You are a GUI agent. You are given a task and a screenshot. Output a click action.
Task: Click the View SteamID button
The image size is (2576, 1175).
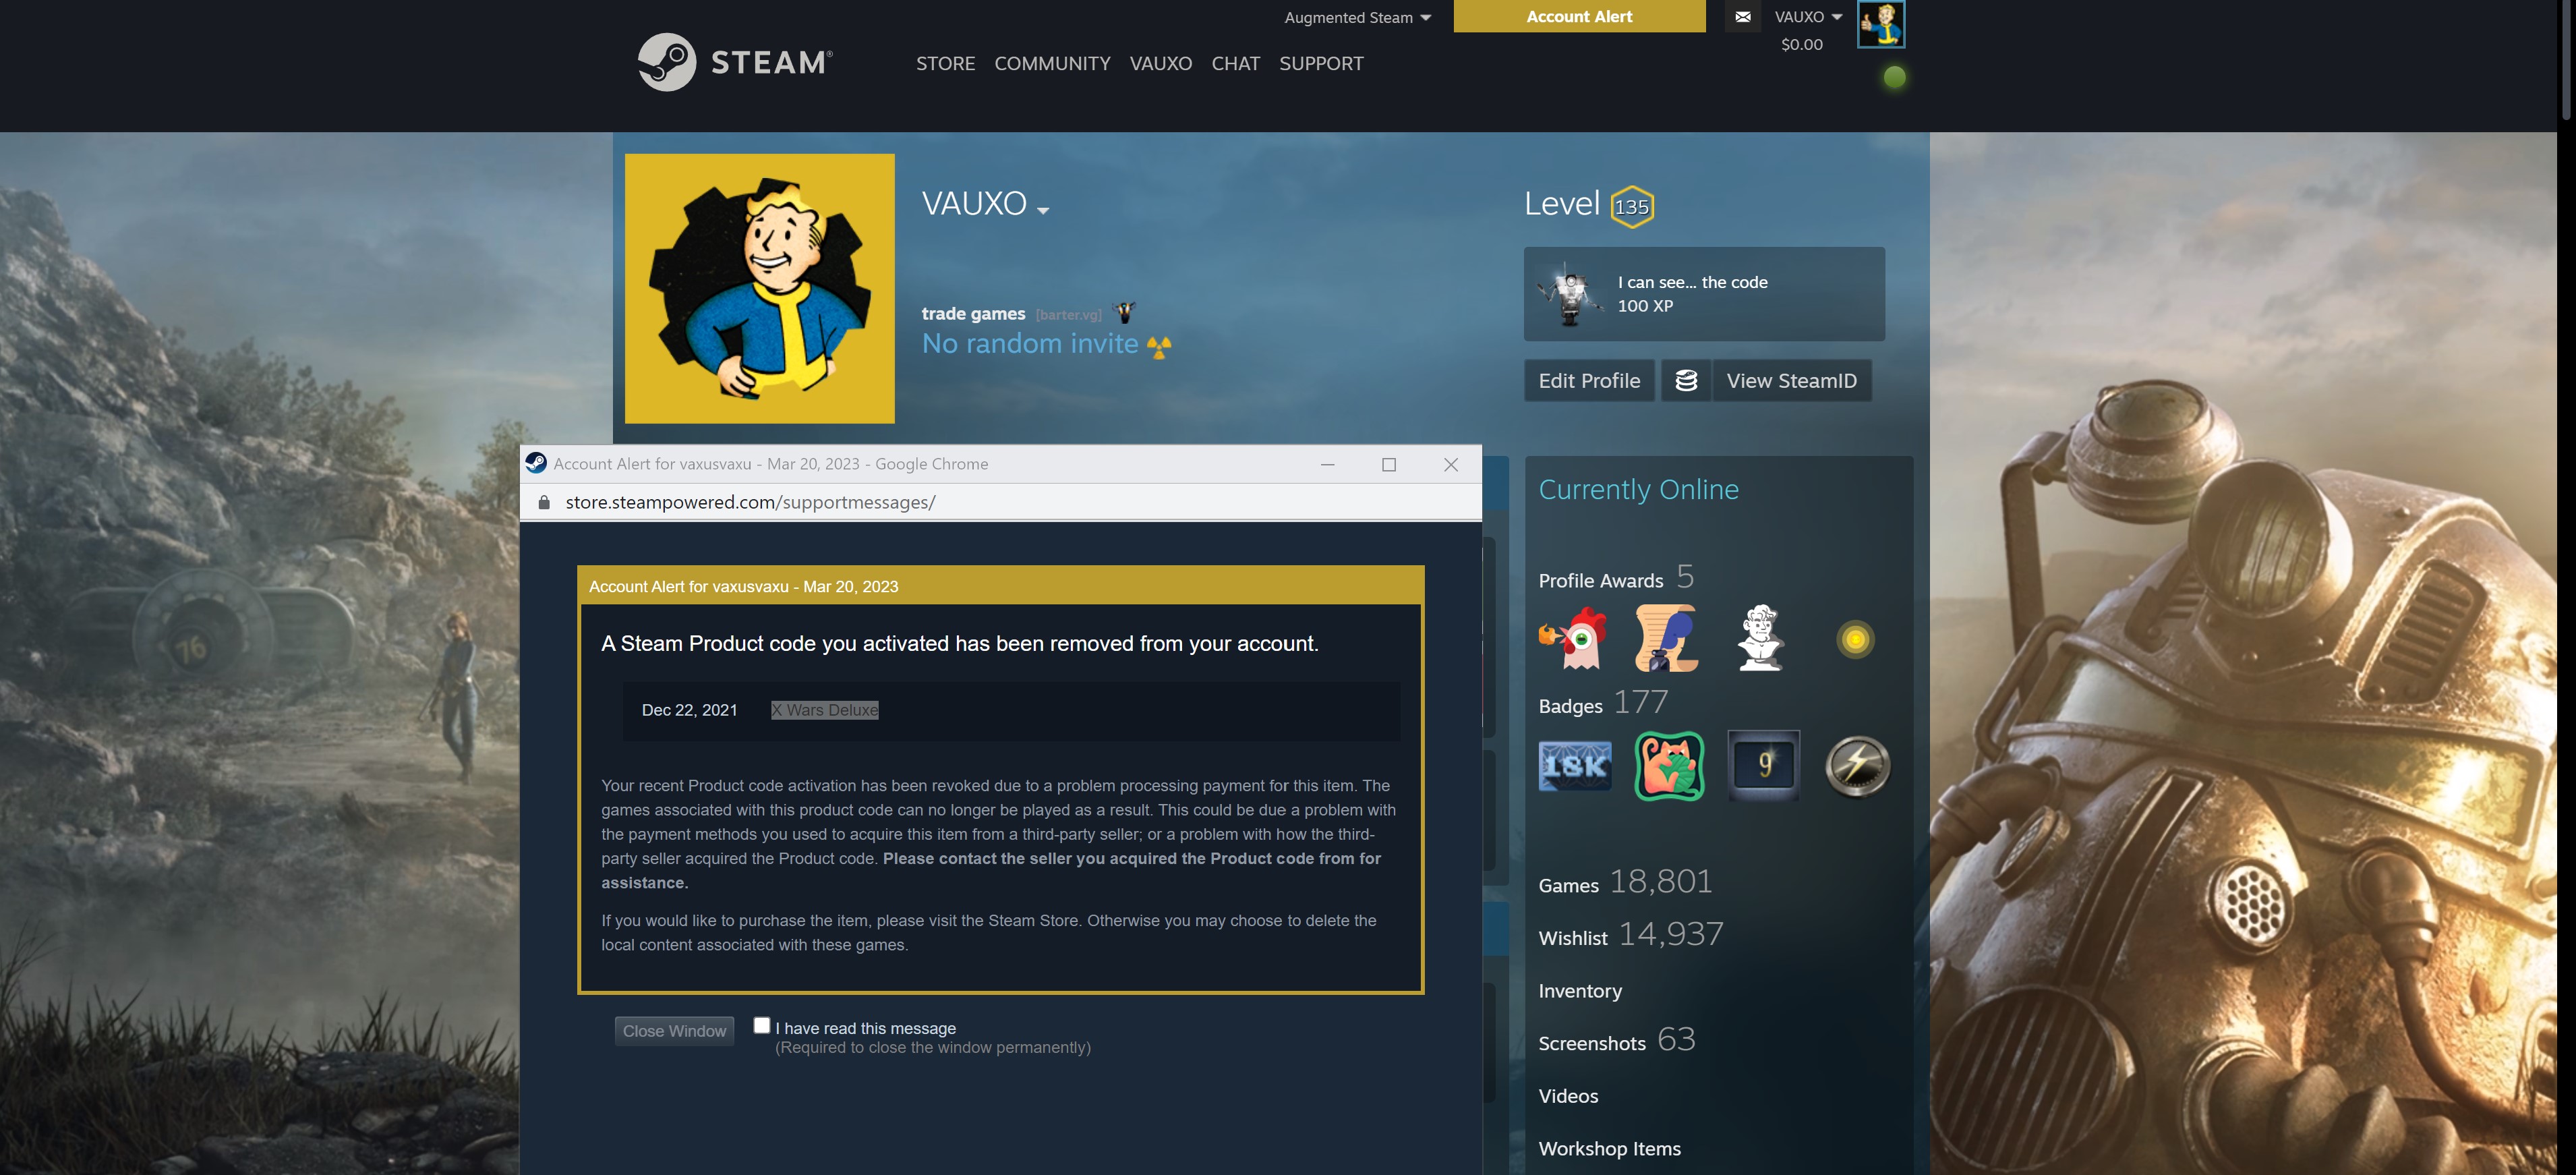pos(1791,381)
